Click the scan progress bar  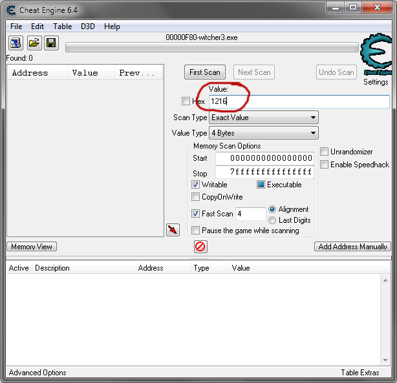click(x=212, y=47)
